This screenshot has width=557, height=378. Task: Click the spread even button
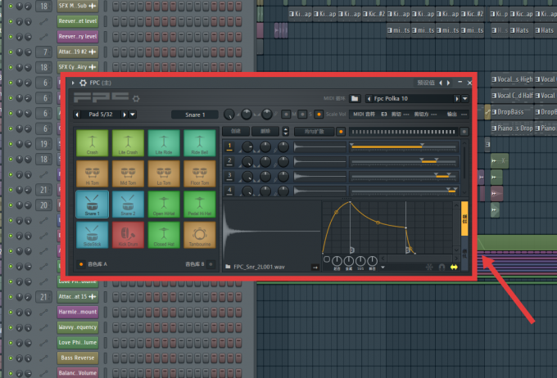pos(314,132)
